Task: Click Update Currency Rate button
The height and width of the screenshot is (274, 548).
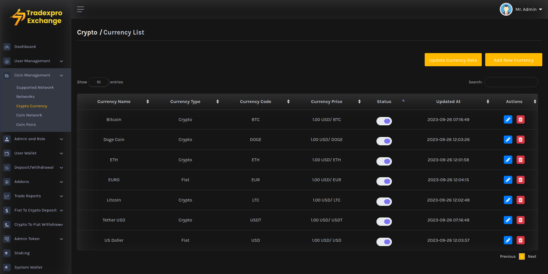Action: 453,60
